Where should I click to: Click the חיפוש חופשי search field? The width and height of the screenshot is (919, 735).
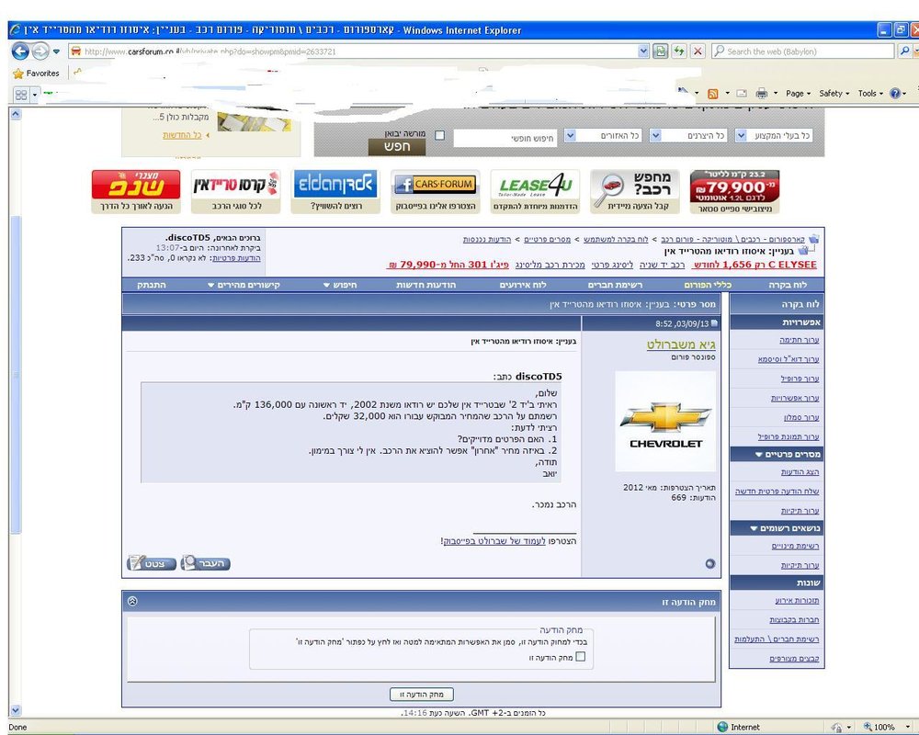click(x=505, y=139)
